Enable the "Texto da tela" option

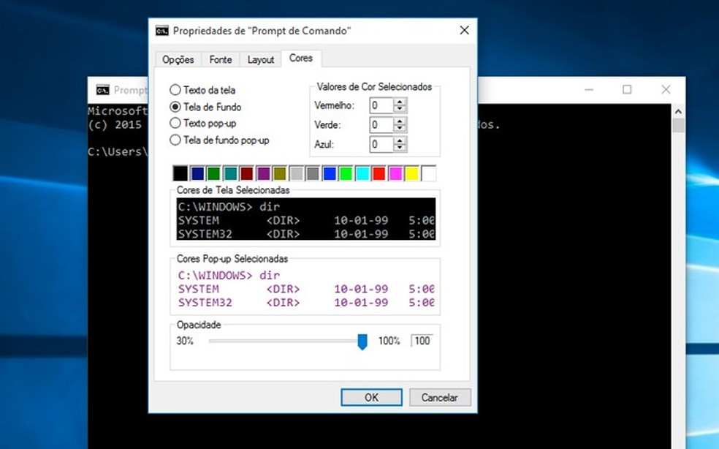click(x=175, y=89)
